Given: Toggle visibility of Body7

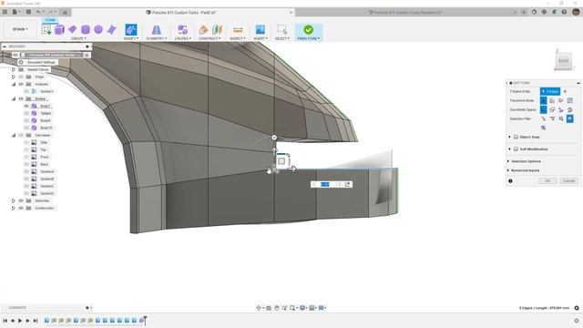Looking at the screenshot, I should (x=26, y=106).
